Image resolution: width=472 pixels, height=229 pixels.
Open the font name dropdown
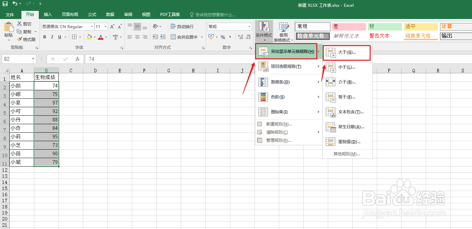(x=92, y=26)
